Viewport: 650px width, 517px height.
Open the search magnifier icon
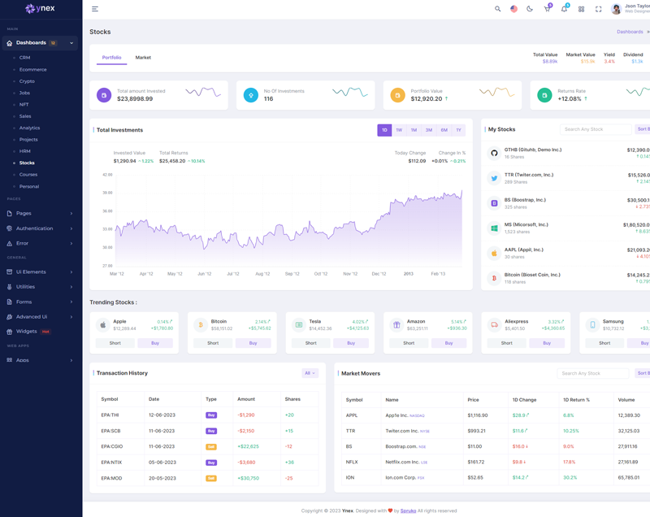[498, 9]
